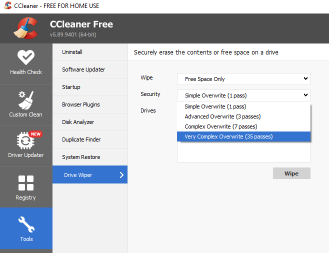Open Custom Clean broom icon

(x=26, y=100)
